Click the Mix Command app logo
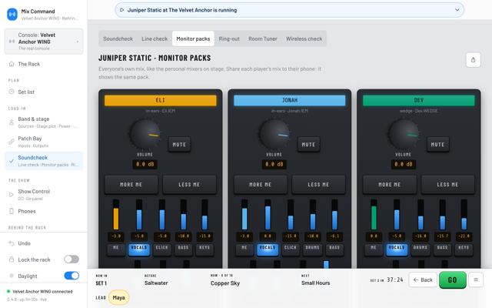492x308 pixels. click(12, 14)
